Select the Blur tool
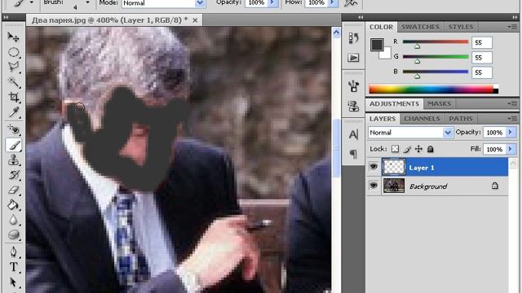The width and height of the screenshot is (522, 293). tap(13, 220)
